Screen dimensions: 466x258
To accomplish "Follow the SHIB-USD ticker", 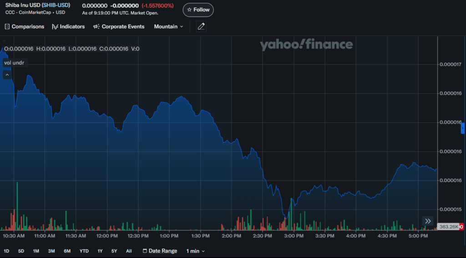I will point(198,10).
